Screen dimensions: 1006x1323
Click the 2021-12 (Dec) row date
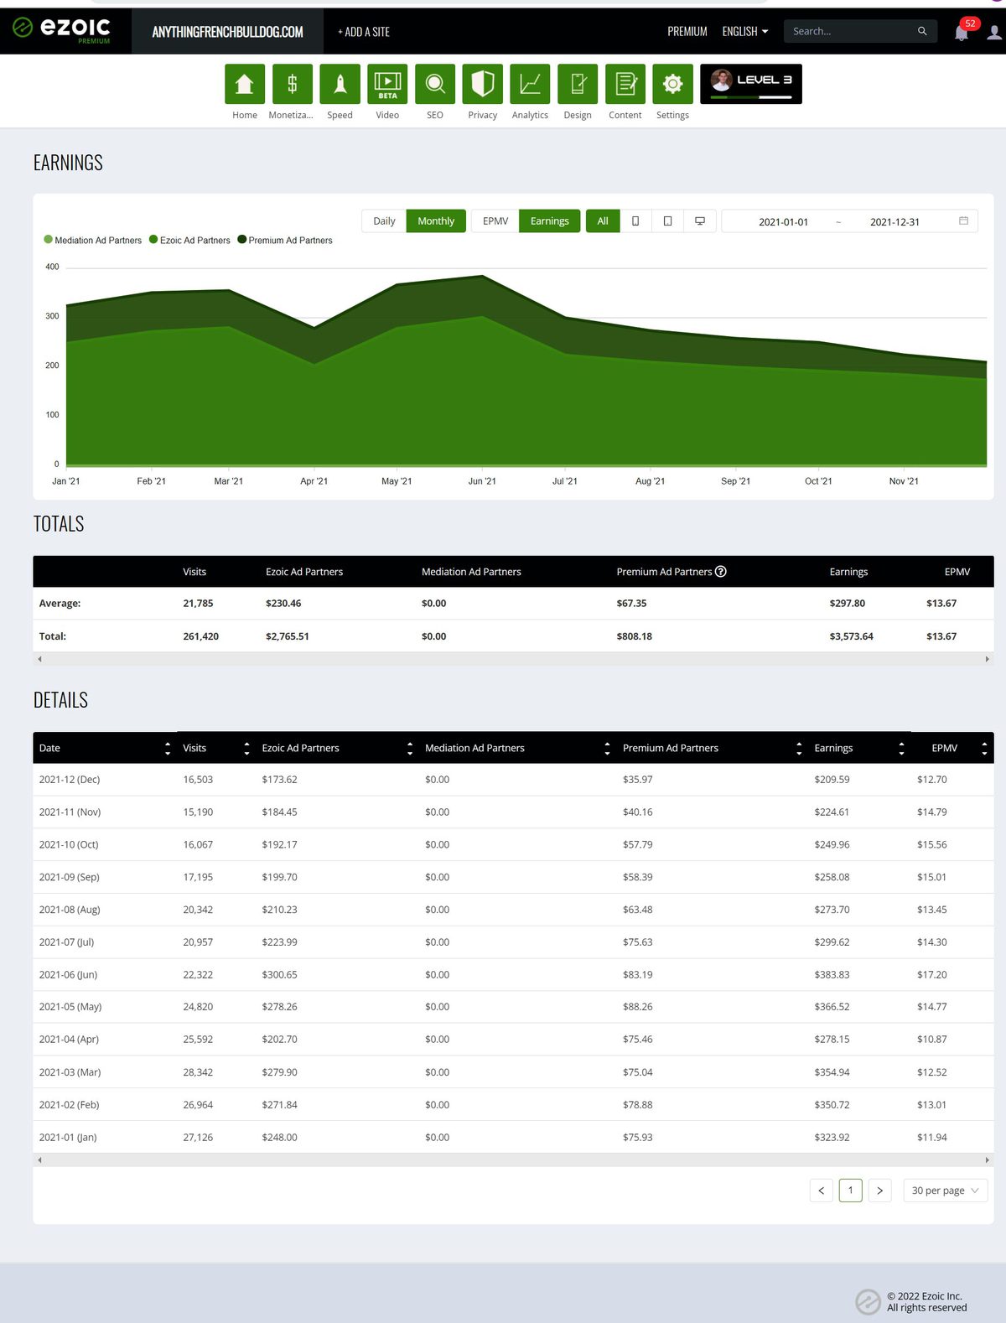[x=70, y=780]
